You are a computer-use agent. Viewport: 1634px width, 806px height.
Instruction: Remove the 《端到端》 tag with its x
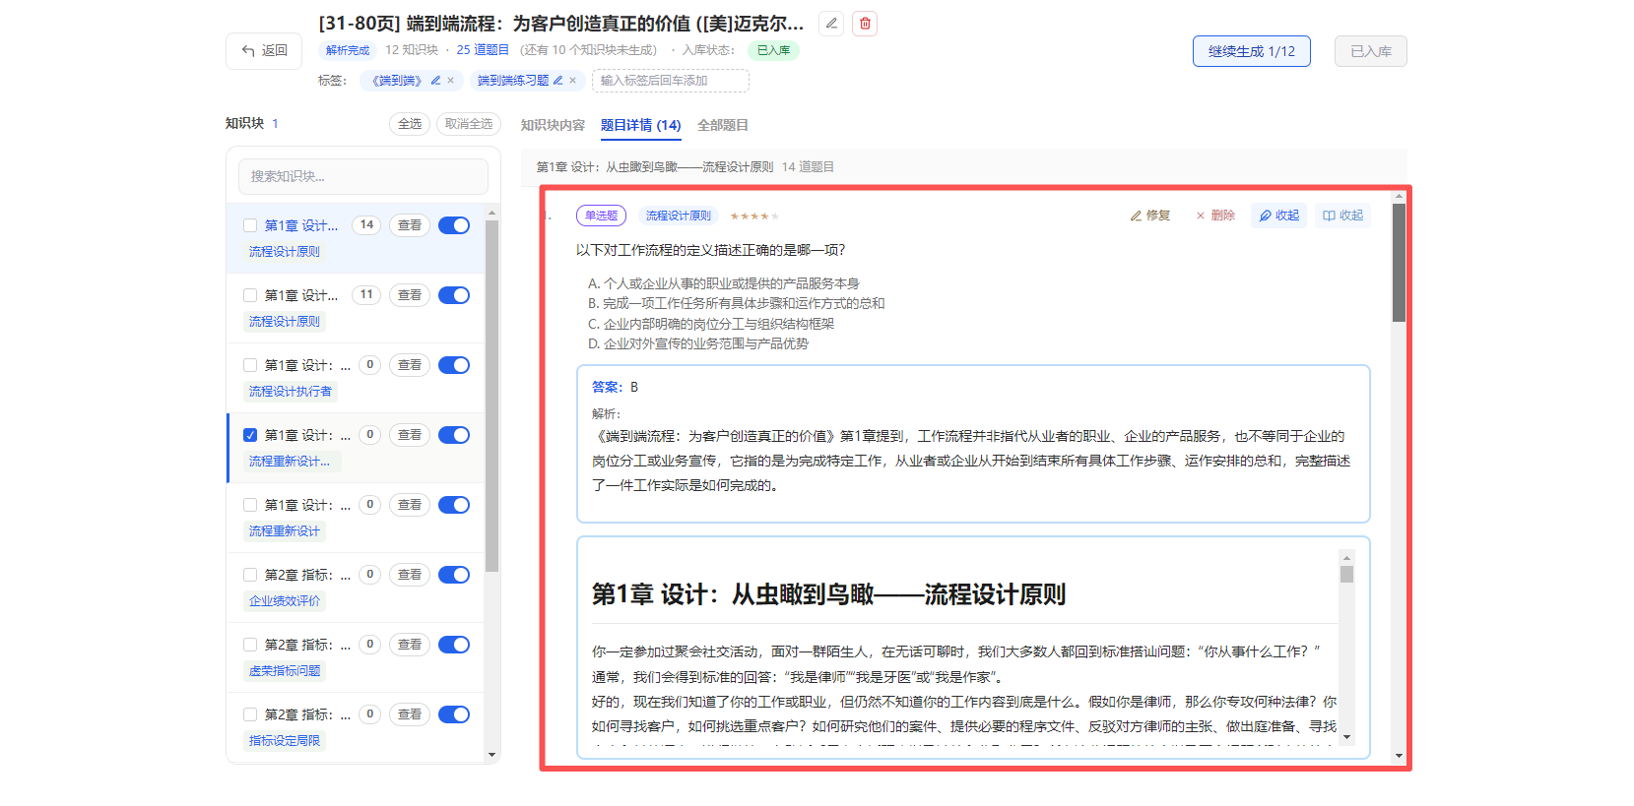(451, 81)
